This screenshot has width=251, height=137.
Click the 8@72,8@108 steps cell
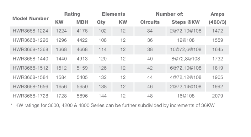pyautogui.click(x=186, y=59)
